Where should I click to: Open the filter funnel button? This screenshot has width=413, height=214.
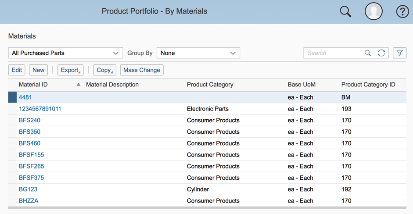click(x=399, y=53)
